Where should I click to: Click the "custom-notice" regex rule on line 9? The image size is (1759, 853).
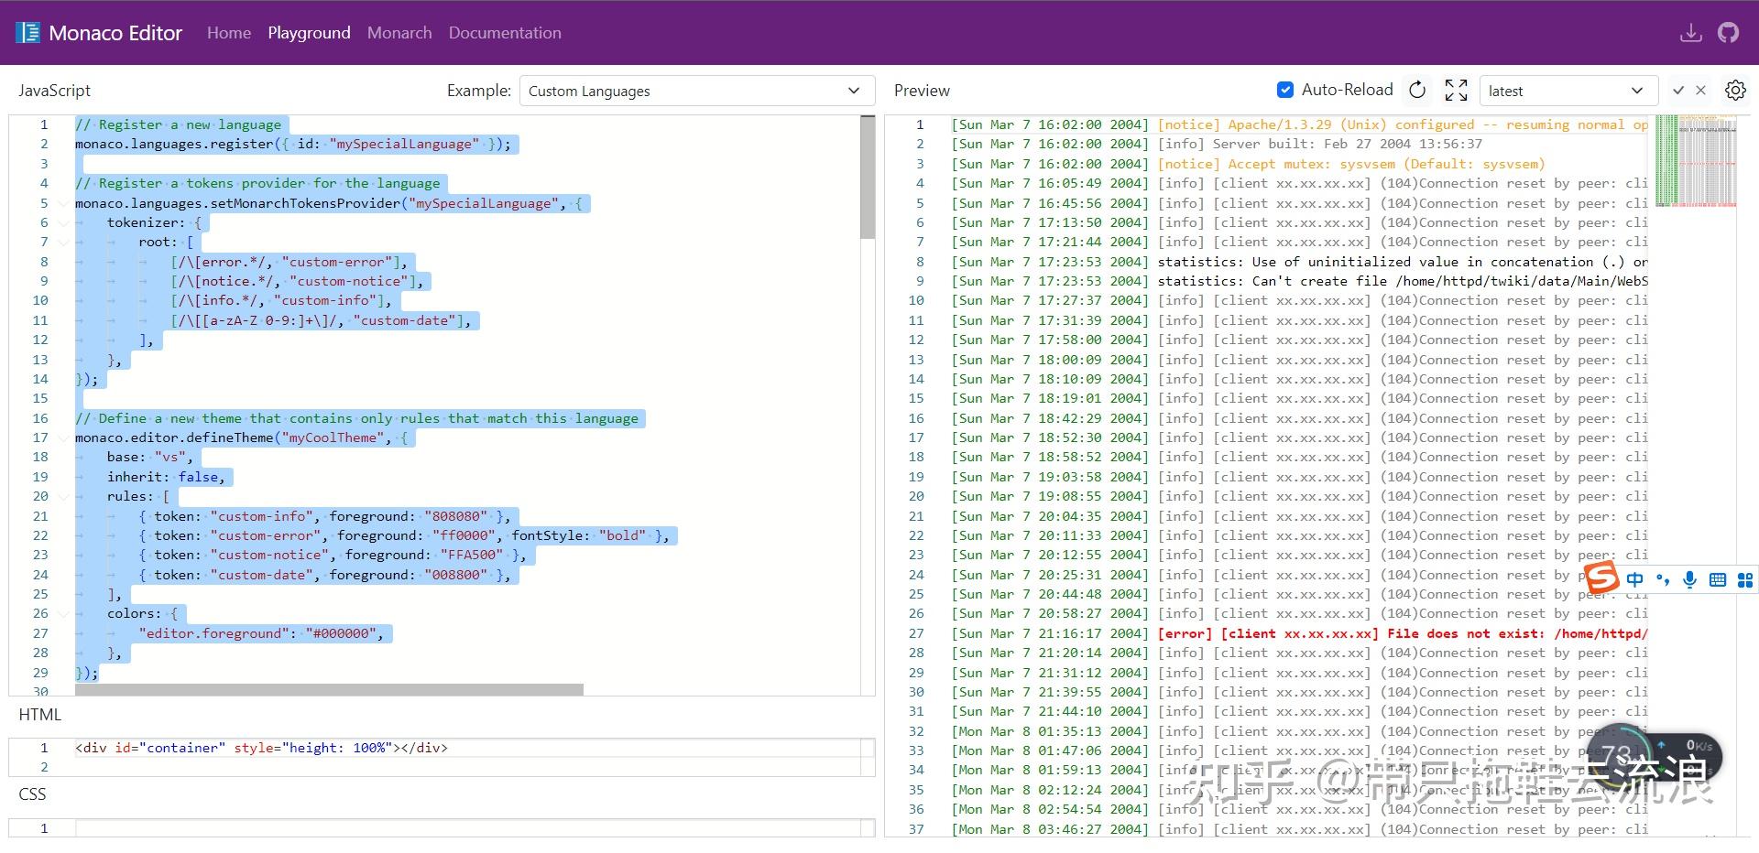pyautogui.click(x=297, y=281)
